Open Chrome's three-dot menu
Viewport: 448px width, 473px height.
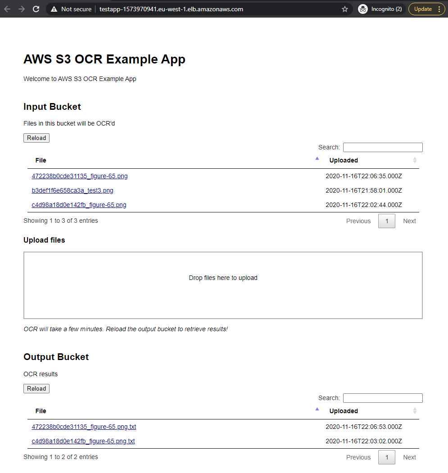pos(439,9)
